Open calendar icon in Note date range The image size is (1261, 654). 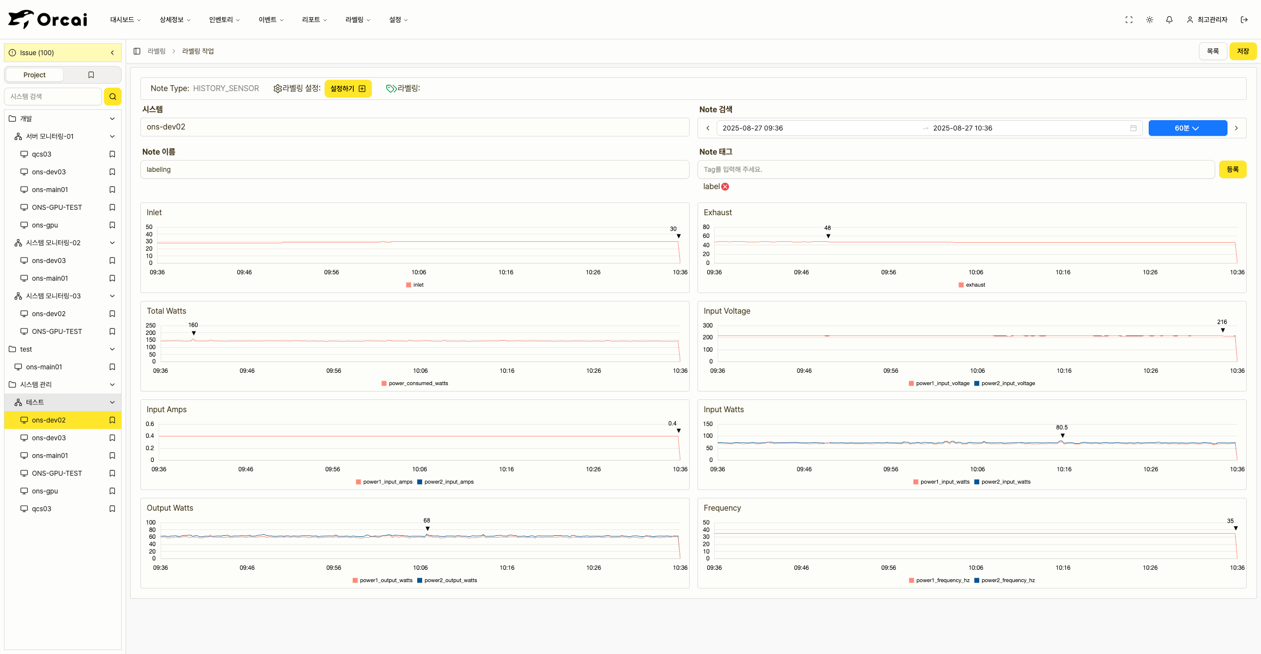tap(1133, 128)
